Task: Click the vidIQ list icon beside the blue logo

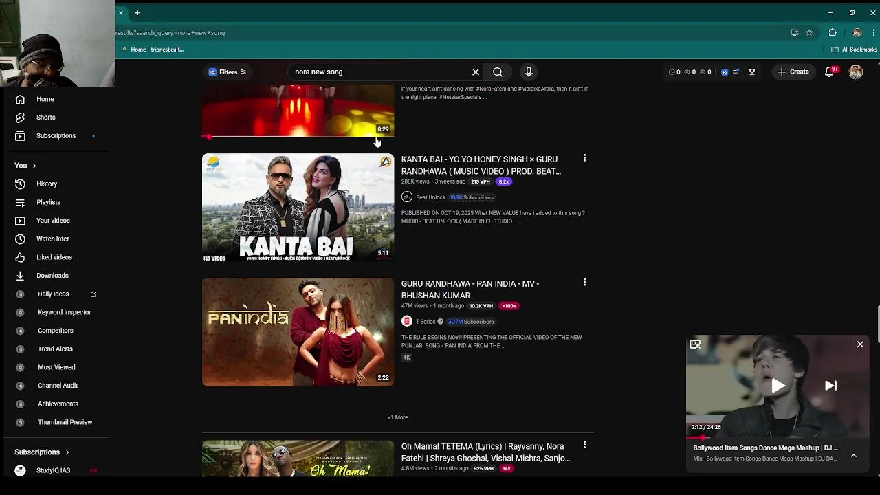Action: tap(736, 71)
